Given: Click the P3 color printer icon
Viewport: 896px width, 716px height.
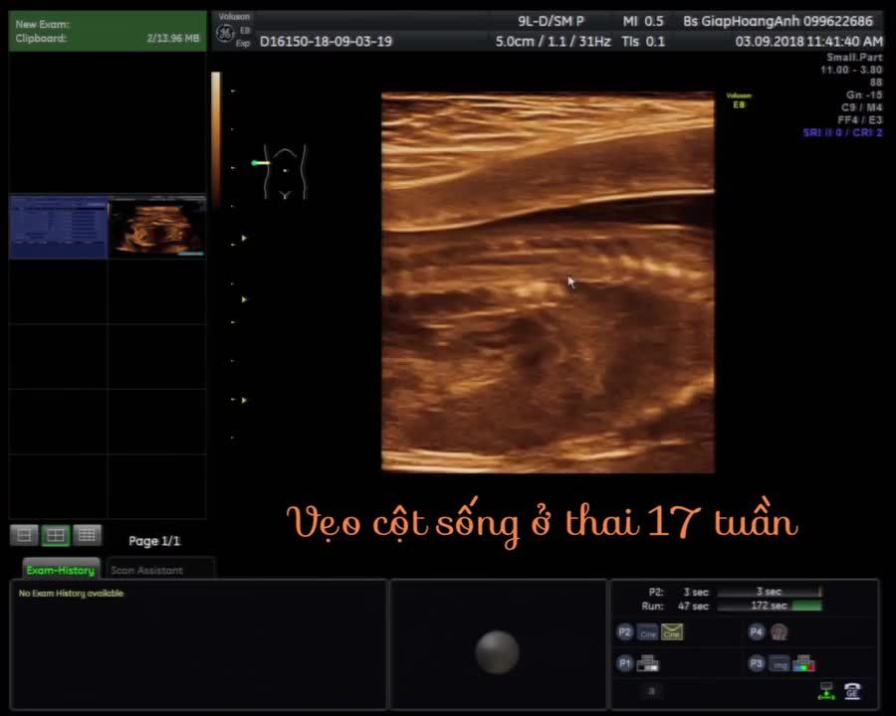Looking at the screenshot, I should point(804,664).
